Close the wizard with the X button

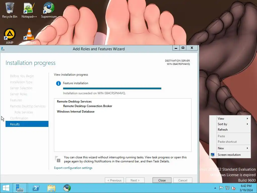click(192, 48)
